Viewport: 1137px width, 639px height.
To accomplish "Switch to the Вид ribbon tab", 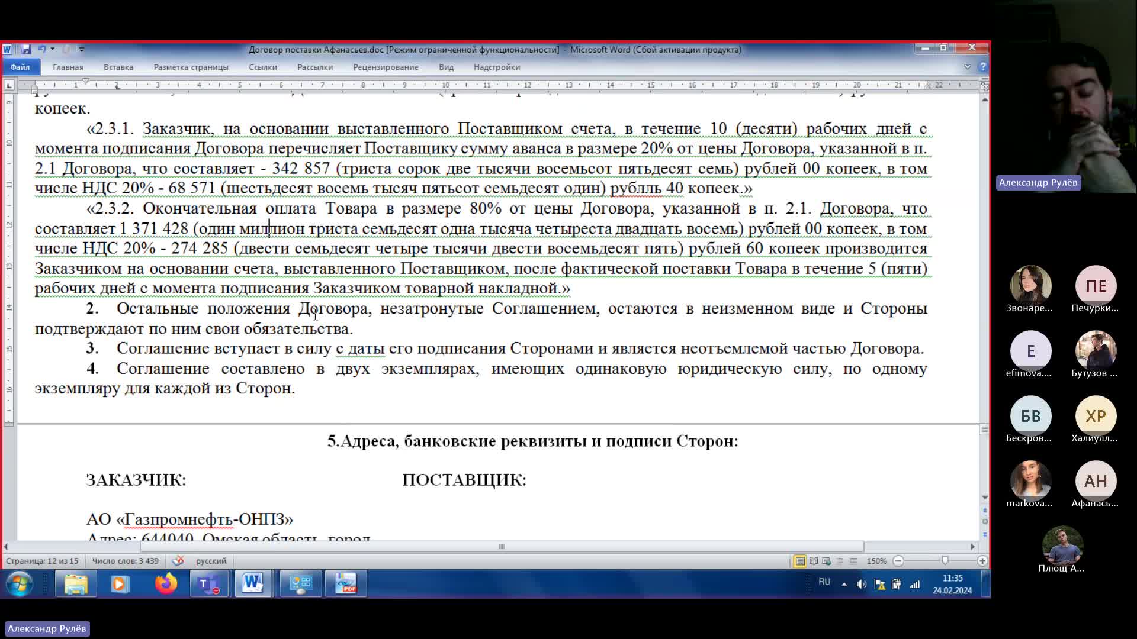I will 446,67.
